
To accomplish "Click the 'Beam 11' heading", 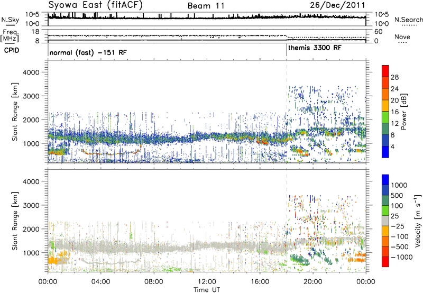I will pos(206,6).
